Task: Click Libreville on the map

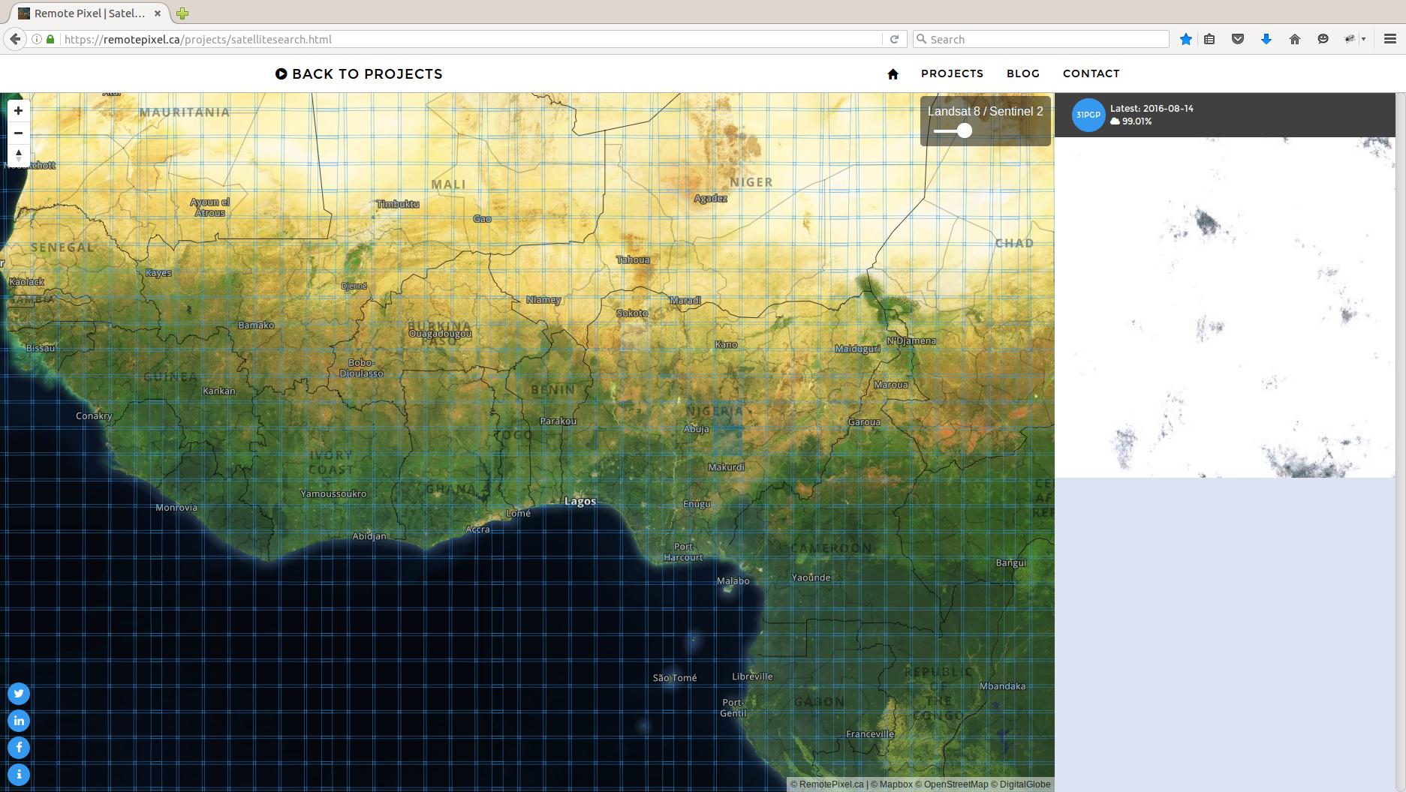Action: coord(752,676)
